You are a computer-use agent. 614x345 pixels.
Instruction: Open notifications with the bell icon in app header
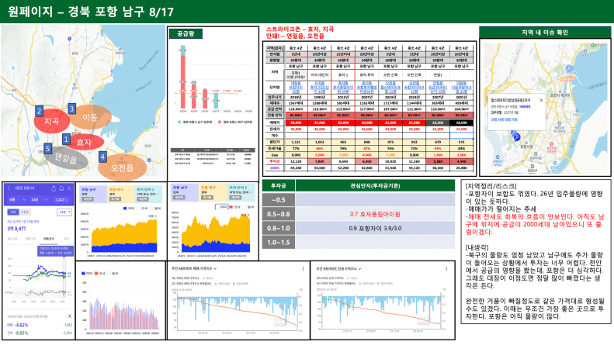click(62, 188)
